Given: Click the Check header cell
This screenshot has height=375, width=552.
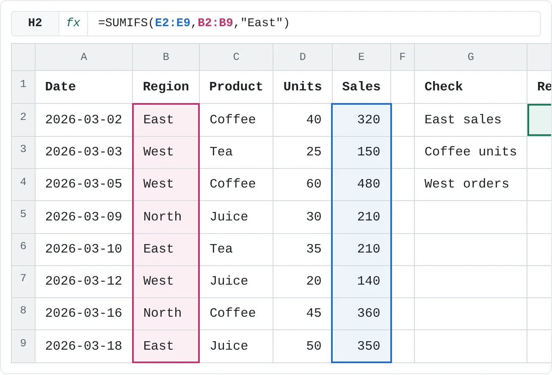Looking at the screenshot, I should [471, 87].
